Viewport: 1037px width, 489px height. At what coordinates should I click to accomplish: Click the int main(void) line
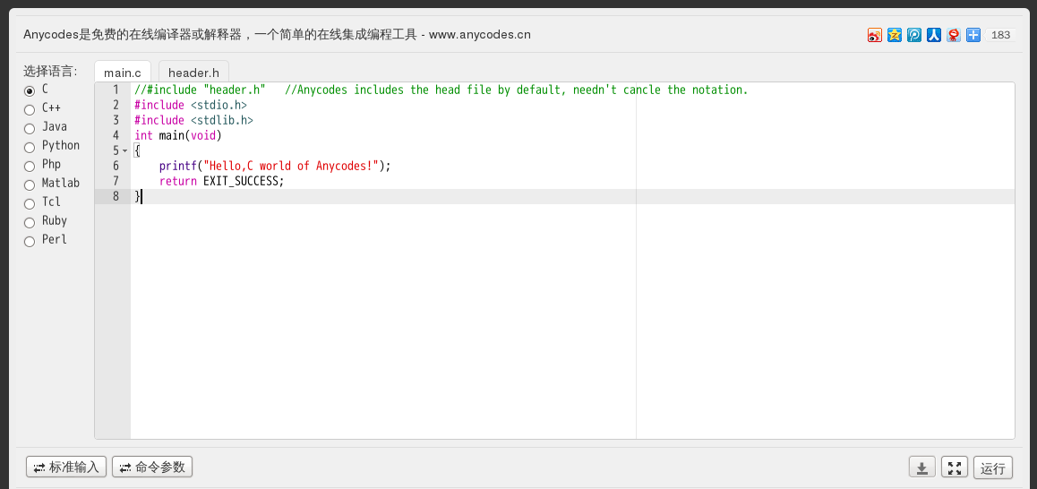(178, 135)
